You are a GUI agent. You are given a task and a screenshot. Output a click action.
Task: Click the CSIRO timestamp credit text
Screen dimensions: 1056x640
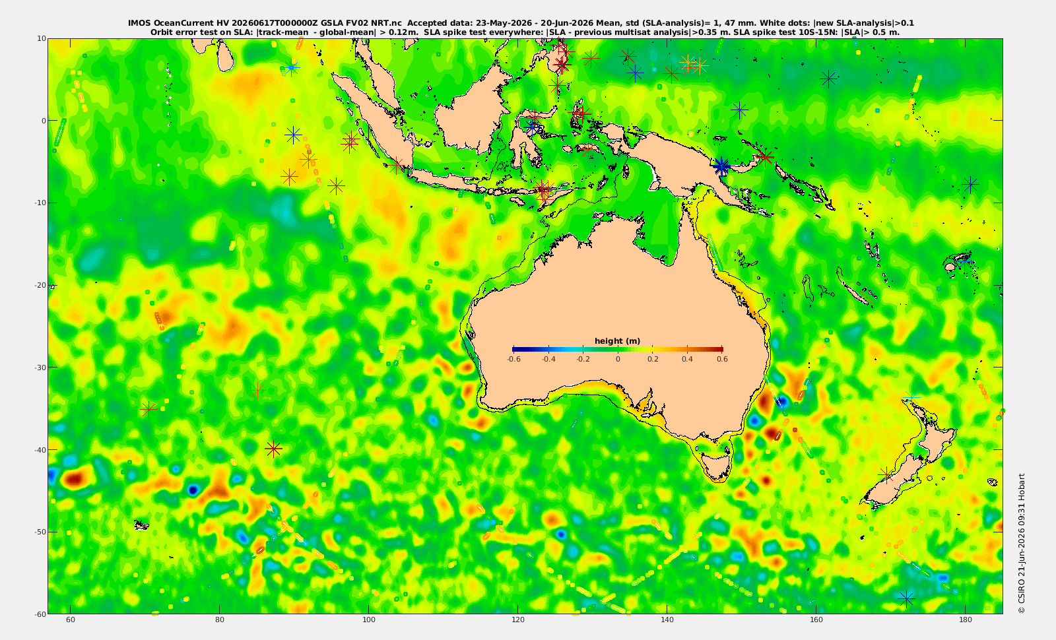pos(1021,544)
